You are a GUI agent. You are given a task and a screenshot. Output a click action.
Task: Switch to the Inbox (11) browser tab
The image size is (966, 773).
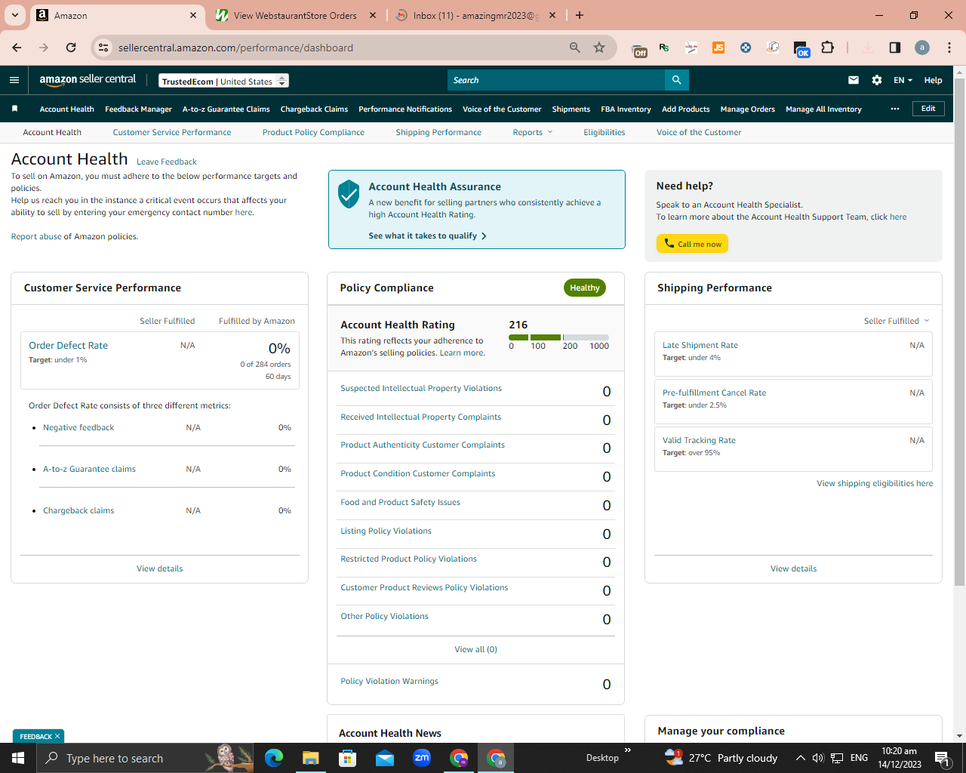[x=476, y=15]
